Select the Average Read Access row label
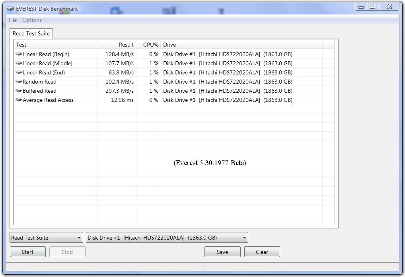The image size is (405, 277). [48, 100]
